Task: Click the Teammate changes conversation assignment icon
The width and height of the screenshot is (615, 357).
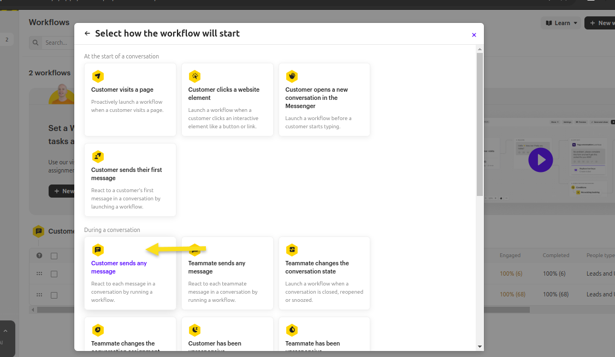Action: pyautogui.click(x=98, y=330)
